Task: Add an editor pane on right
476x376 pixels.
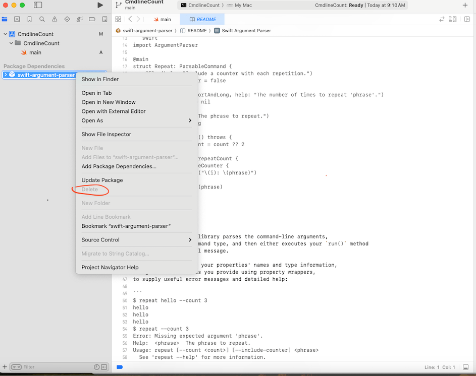Action: point(467,19)
